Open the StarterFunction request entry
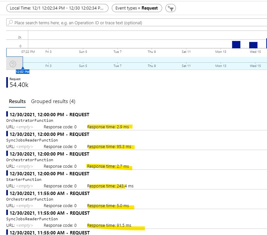The width and height of the screenshot is (267, 235). point(136,180)
